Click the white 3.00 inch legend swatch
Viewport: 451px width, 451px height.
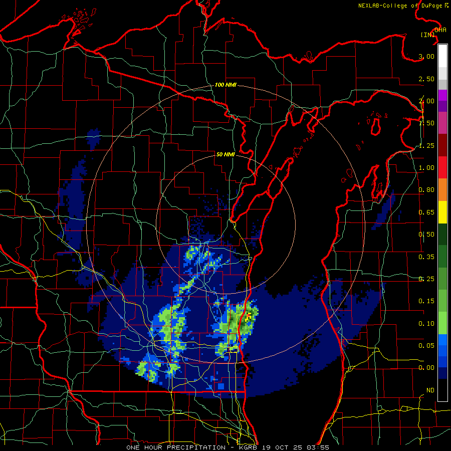point(442,56)
